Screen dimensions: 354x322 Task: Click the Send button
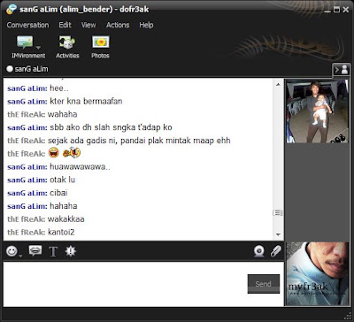(x=264, y=284)
